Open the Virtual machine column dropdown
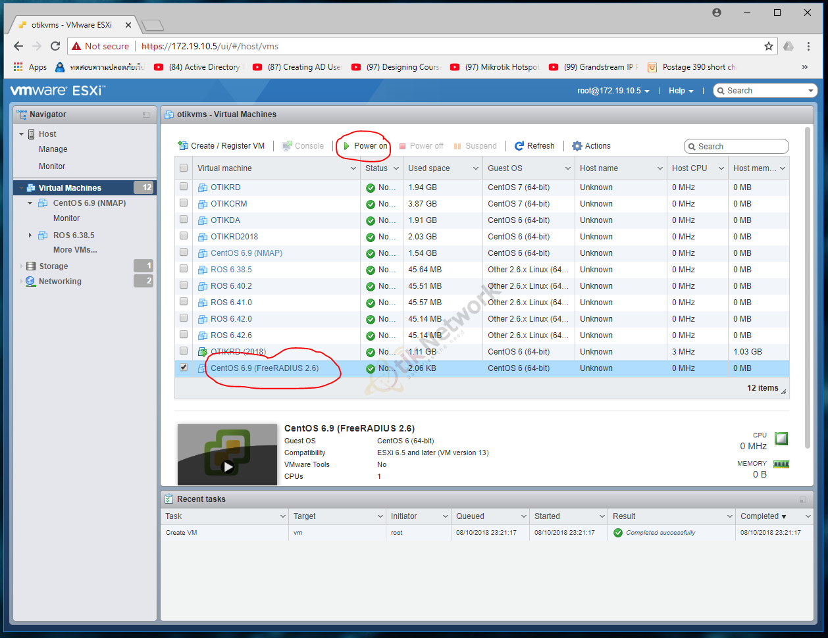 (353, 168)
